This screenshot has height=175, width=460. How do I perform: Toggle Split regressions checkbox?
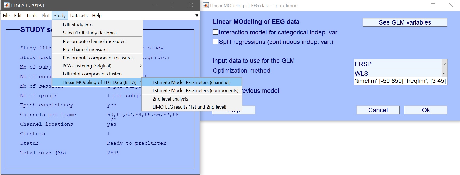(215, 42)
